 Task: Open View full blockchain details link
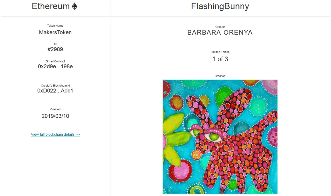point(55,134)
